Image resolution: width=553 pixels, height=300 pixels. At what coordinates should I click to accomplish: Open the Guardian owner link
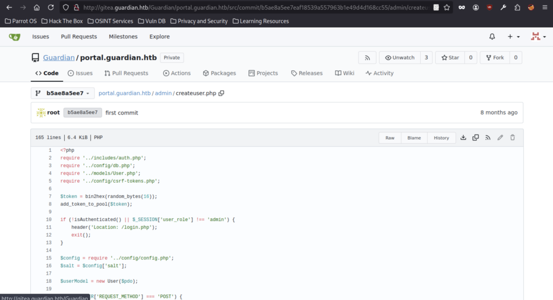59,58
